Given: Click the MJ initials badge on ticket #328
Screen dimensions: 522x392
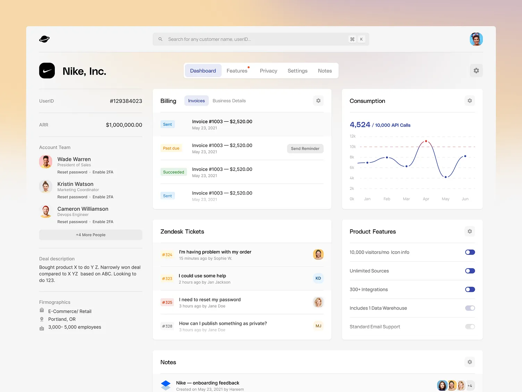Looking at the screenshot, I should coord(318,326).
